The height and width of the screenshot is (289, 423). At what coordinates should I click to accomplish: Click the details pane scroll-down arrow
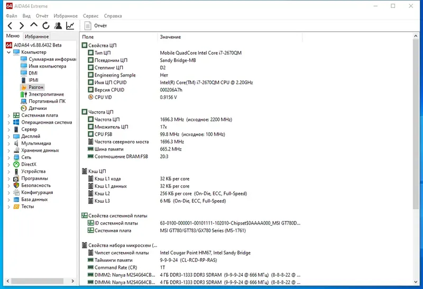coord(416,282)
